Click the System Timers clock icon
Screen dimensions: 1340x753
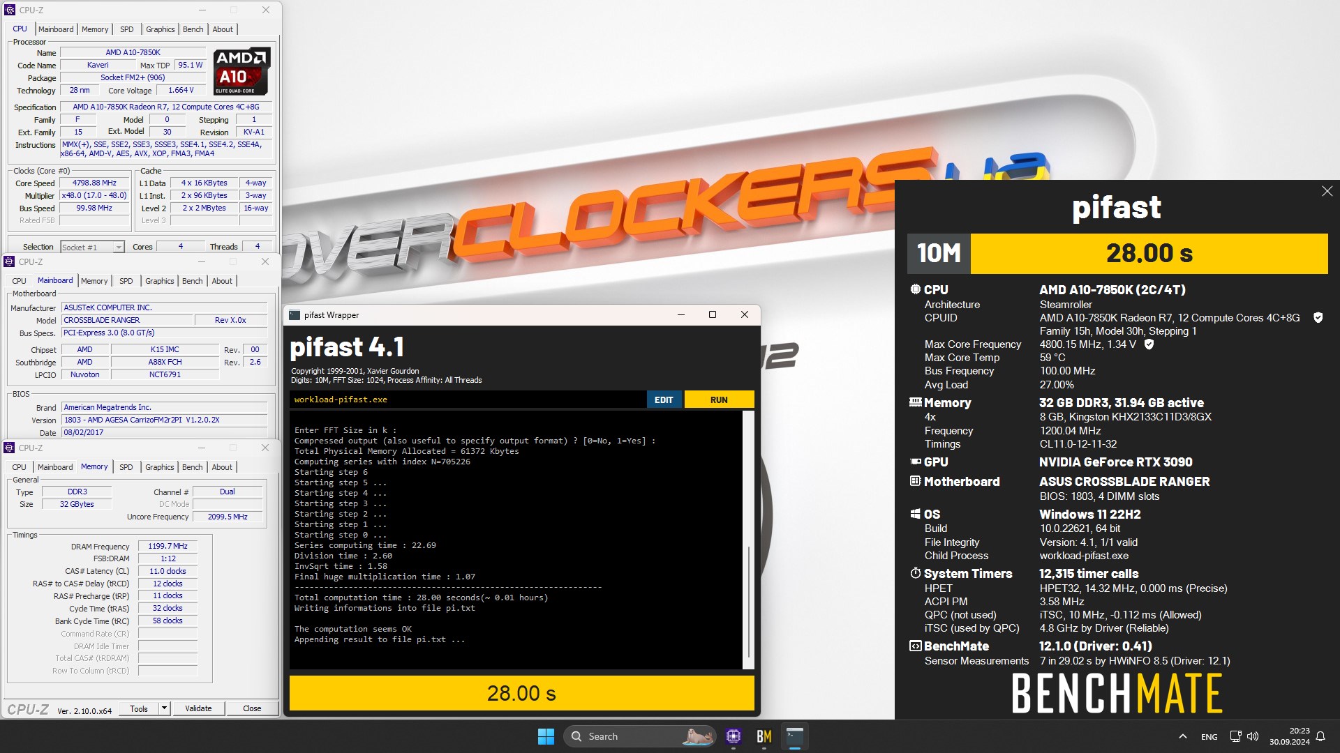[x=915, y=573]
